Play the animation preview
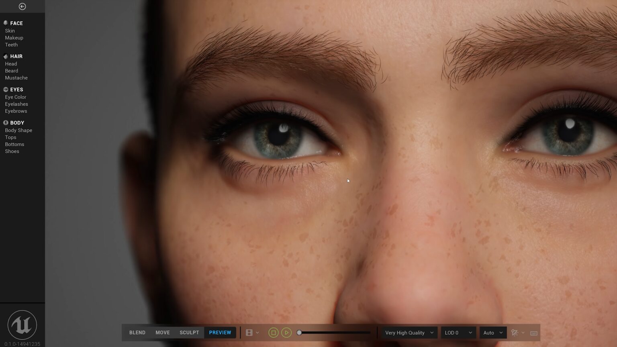Image resolution: width=617 pixels, height=347 pixels. coord(286,333)
